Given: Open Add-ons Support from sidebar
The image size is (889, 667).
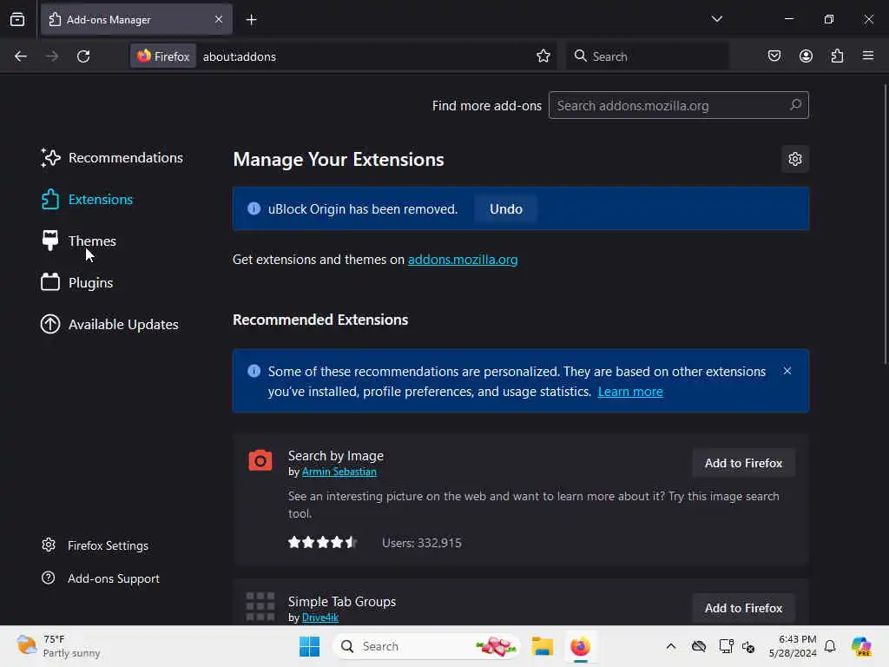Looking at the screenshot, I should tap(101, 578).
